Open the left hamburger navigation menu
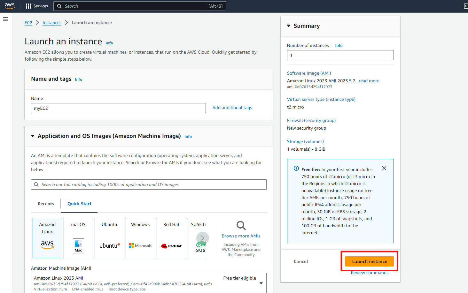 (5, 19)
